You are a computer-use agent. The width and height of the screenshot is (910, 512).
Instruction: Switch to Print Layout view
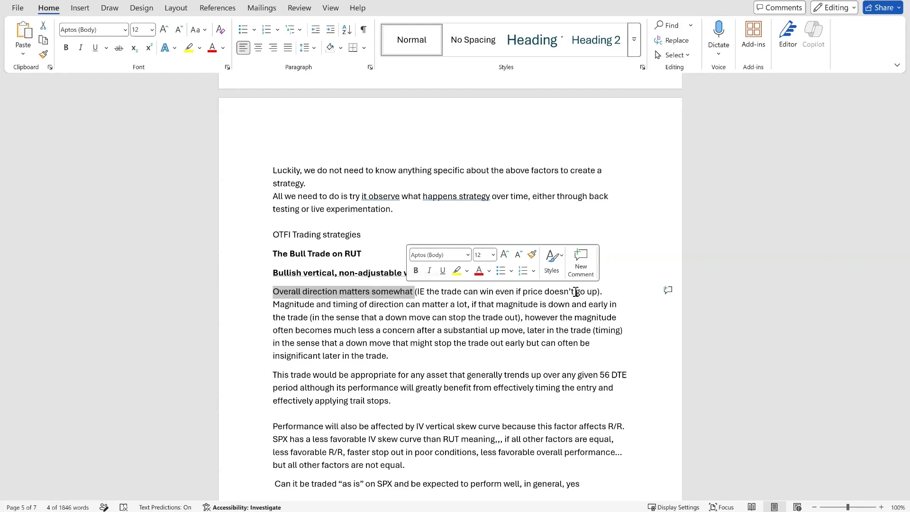tap(774, 507)
